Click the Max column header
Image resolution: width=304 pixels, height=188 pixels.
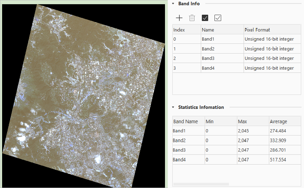click(253, 121)
